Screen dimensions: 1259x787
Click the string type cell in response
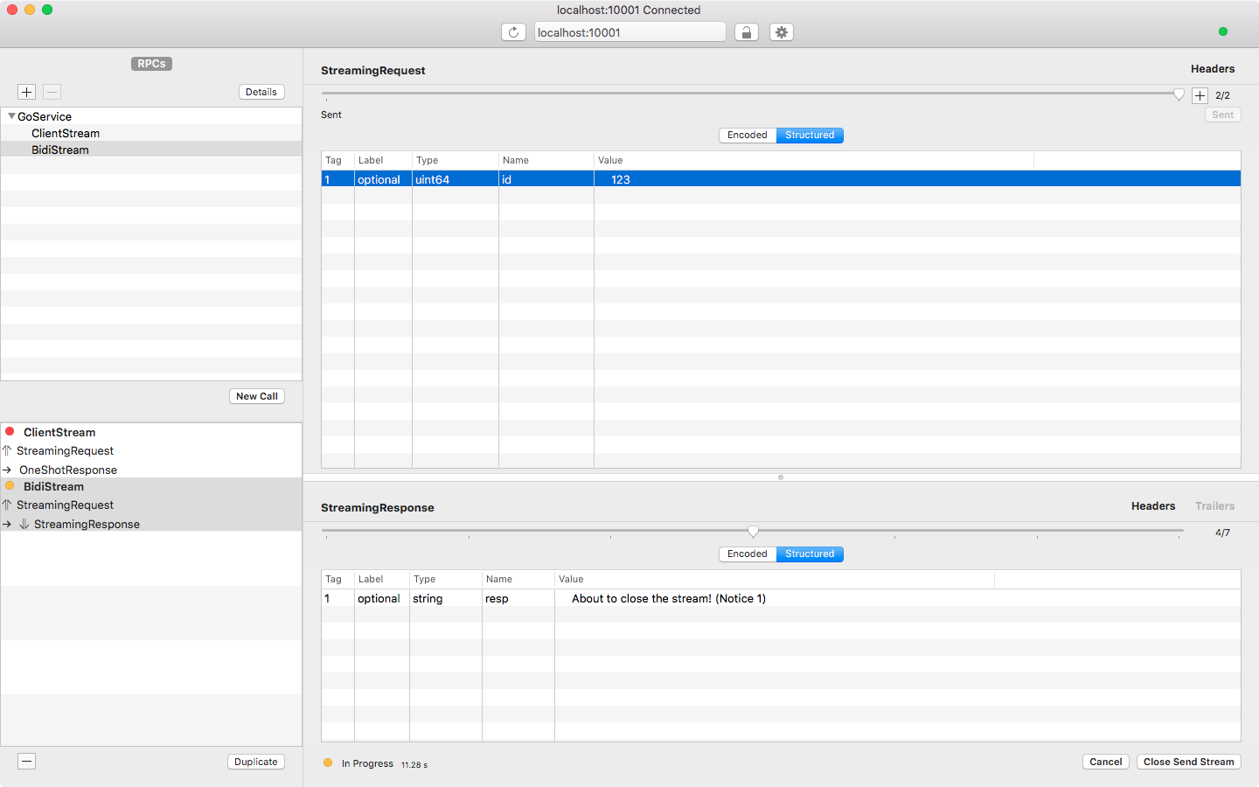click(445, 599)
